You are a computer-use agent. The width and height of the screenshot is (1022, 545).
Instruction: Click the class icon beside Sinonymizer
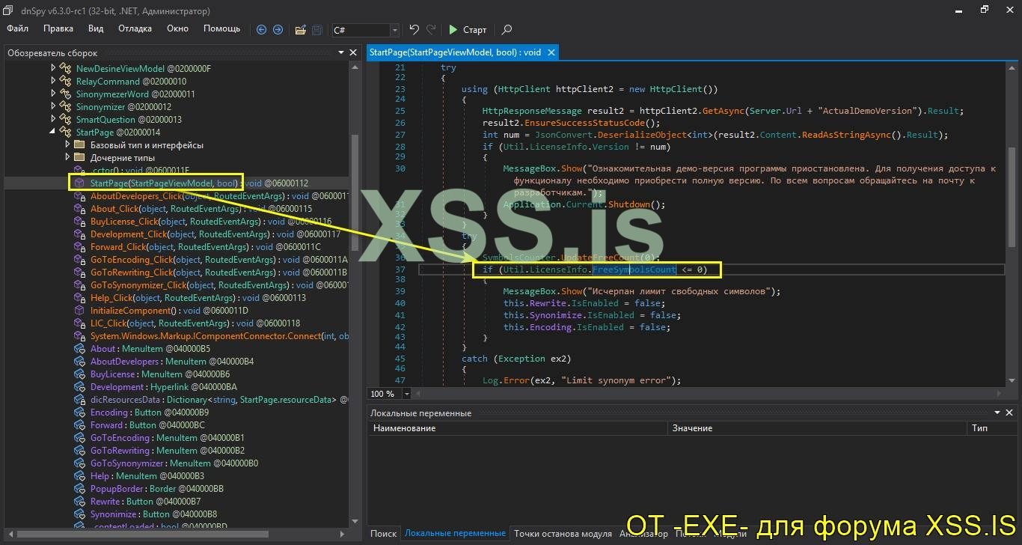click(65, 106)
